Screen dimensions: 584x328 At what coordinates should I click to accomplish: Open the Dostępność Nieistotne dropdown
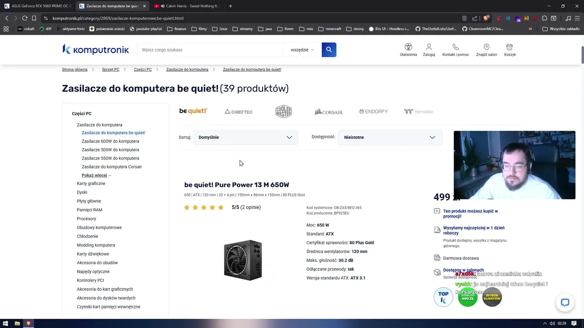[x=390, y=137]
